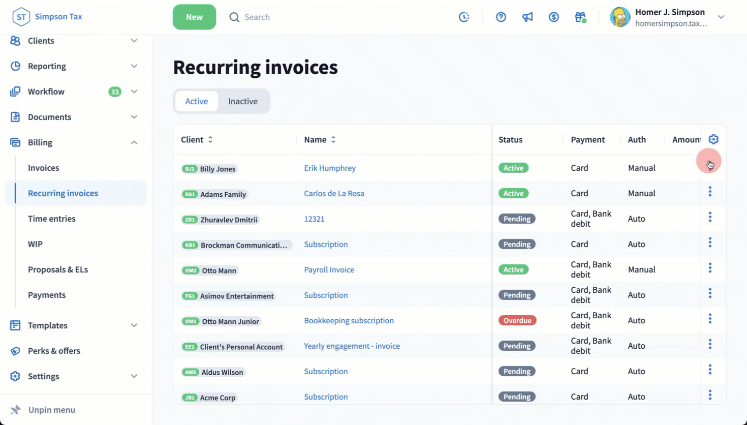Open the gift box rewards icon
Screen dimensions: 747x425
[x=580, y=17]
